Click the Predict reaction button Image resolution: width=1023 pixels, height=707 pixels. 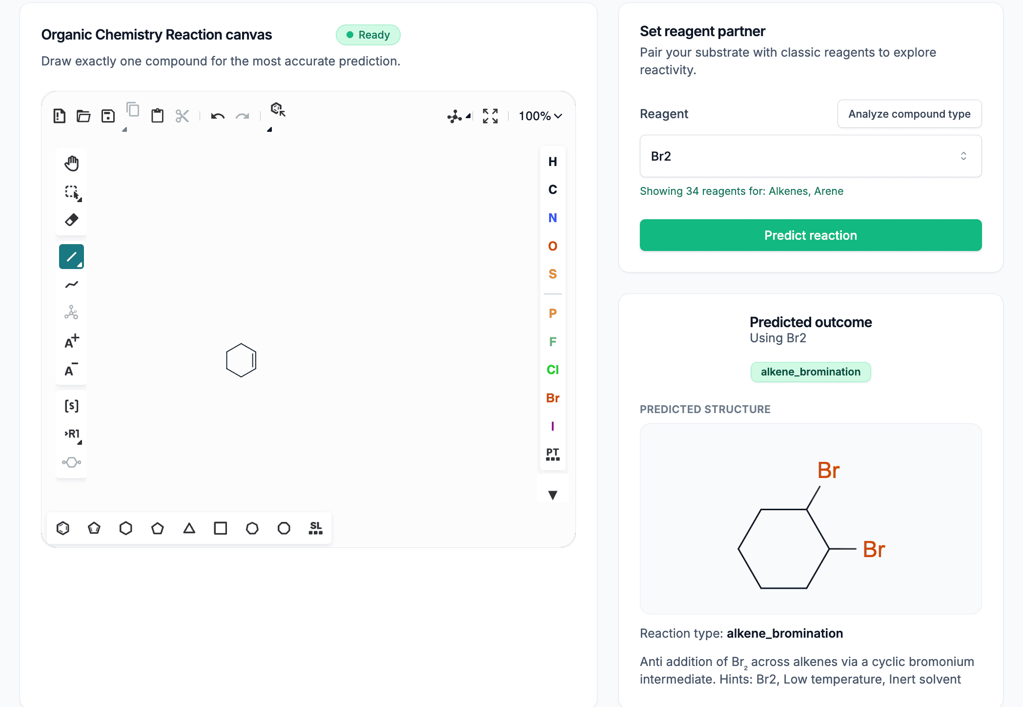coord(810,235)
